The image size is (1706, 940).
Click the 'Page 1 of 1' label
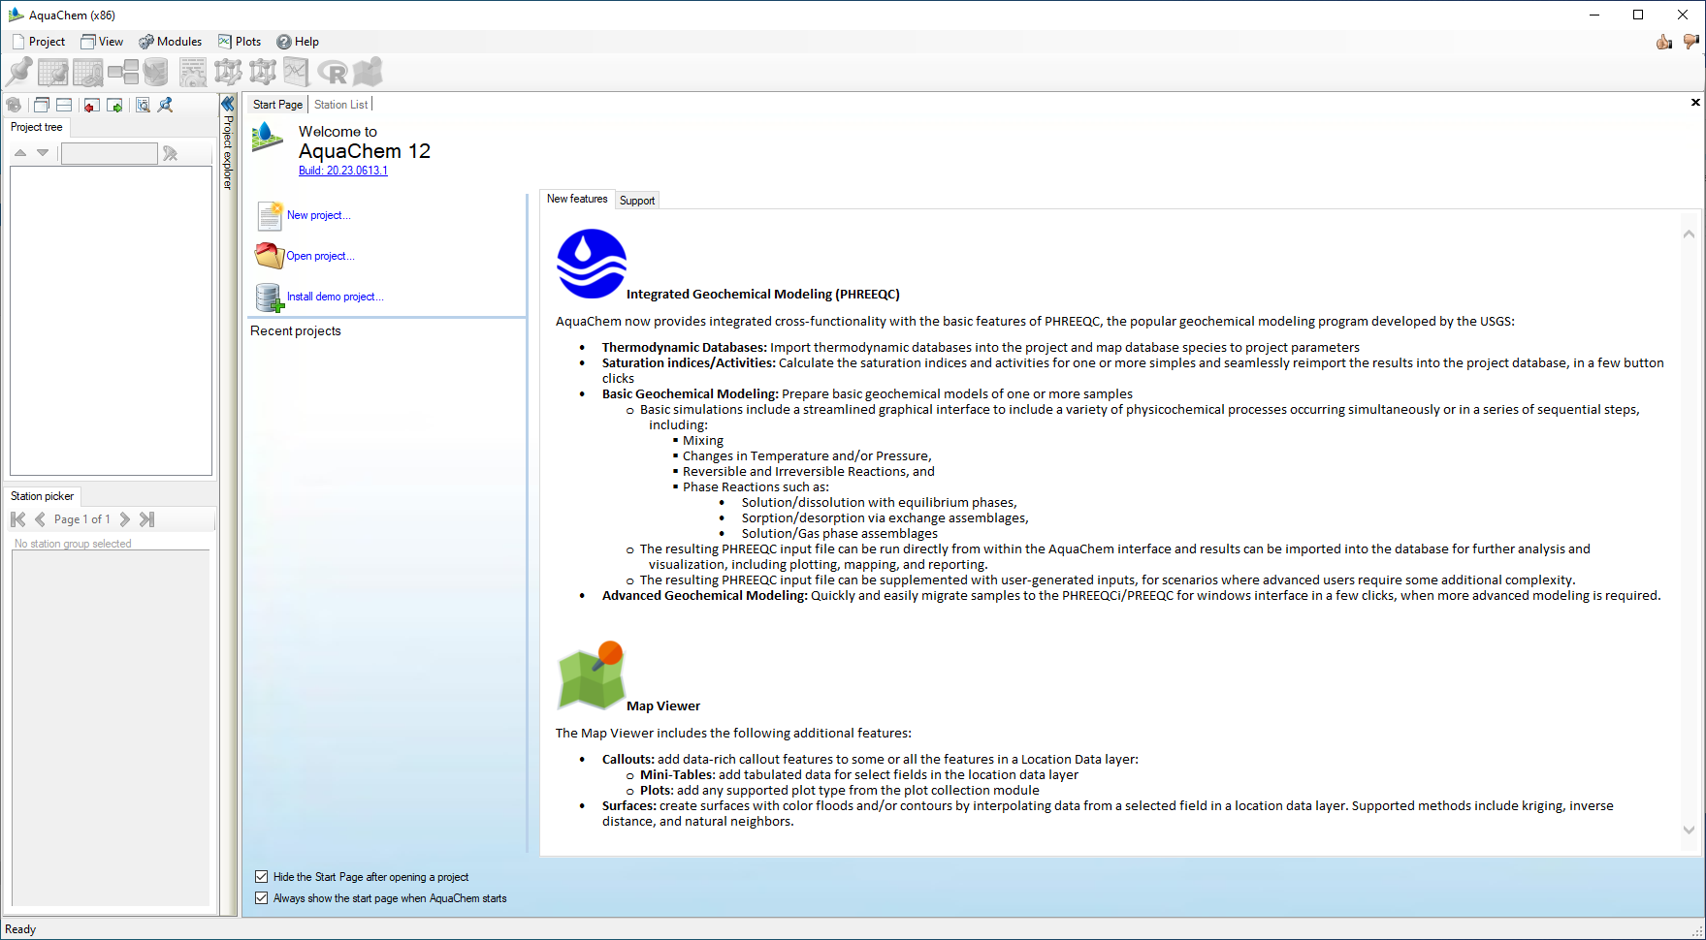point(82,519)
